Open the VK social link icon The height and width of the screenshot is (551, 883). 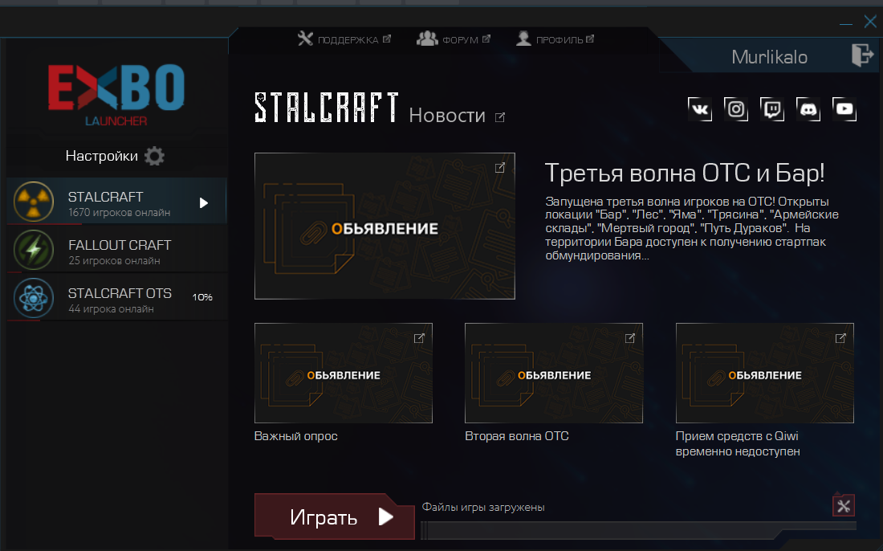pos(700,108)
